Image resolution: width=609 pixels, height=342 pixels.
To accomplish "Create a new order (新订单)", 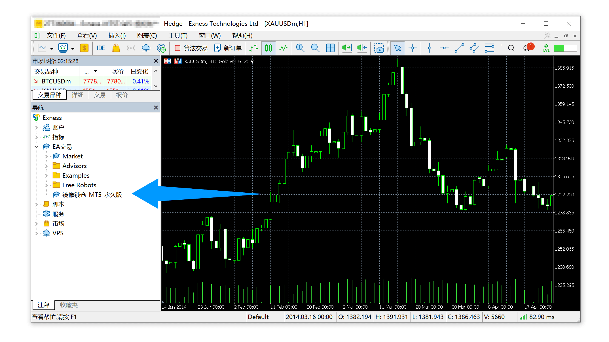I will pyautogui.click(x=228, y=48).
